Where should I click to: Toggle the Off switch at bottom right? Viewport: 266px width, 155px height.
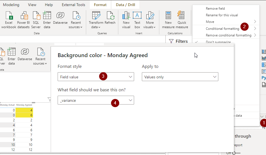tap(236, 153)
